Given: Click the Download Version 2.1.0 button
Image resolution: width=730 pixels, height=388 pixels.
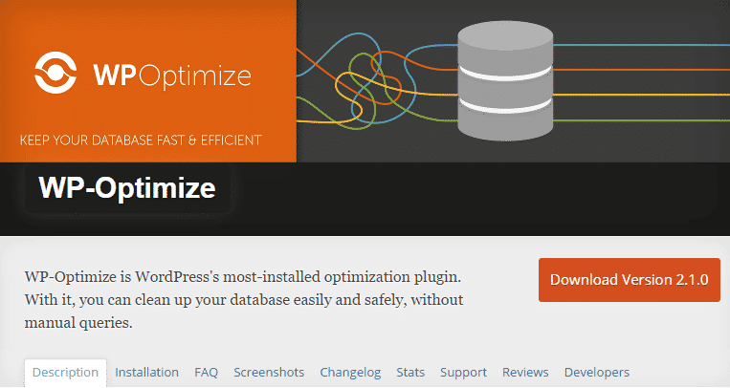Looking at the screenshot, I should point(629,280).
